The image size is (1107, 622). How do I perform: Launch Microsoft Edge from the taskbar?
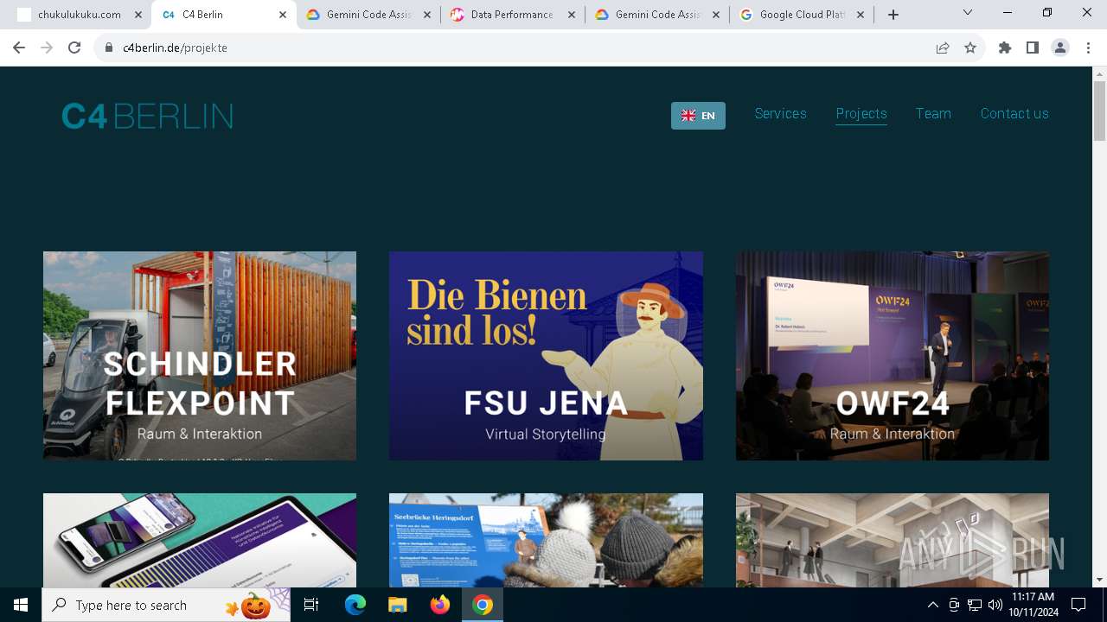355,605
